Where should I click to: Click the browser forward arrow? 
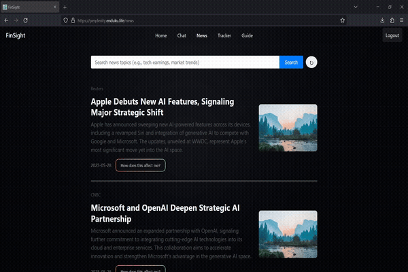tap(16, 20)
